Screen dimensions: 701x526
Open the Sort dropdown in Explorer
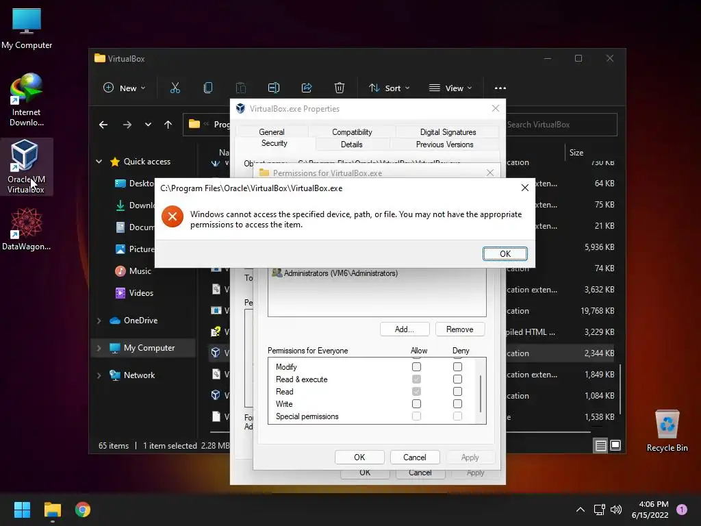(389, 88)
